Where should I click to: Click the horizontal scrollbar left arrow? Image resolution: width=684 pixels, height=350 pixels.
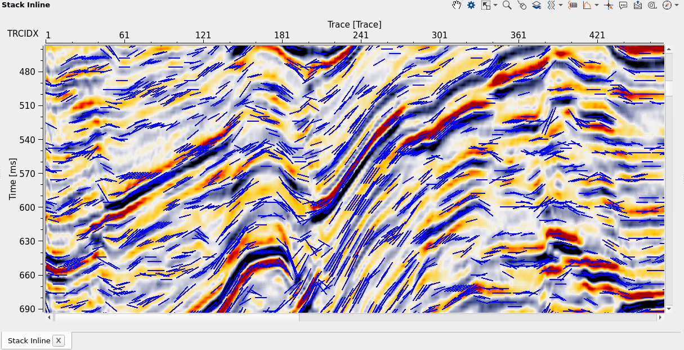pos(50,318)
